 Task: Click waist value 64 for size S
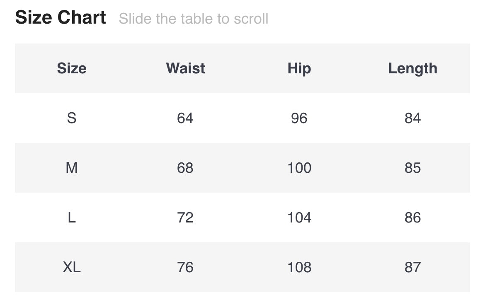(185, 118)
